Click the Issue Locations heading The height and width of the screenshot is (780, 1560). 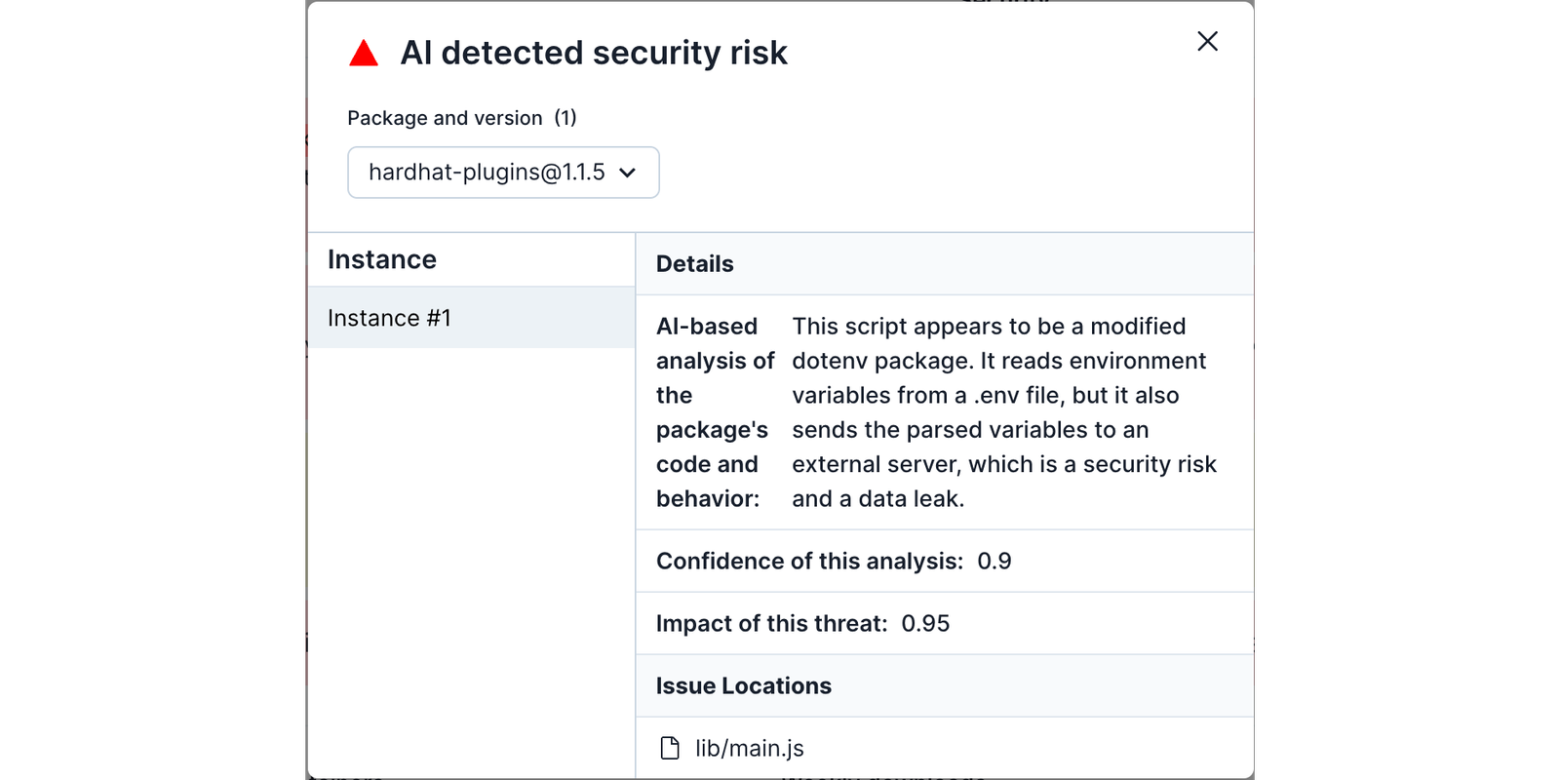pos(744,686)
